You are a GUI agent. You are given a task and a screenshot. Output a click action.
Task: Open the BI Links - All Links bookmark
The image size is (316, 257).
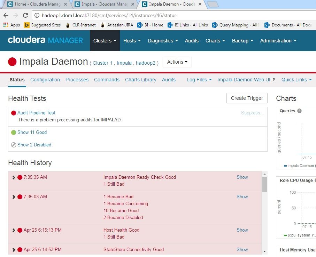(188, 25)
